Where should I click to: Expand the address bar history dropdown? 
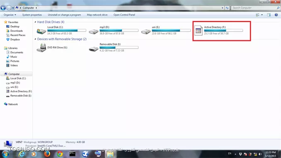point(223,8)
